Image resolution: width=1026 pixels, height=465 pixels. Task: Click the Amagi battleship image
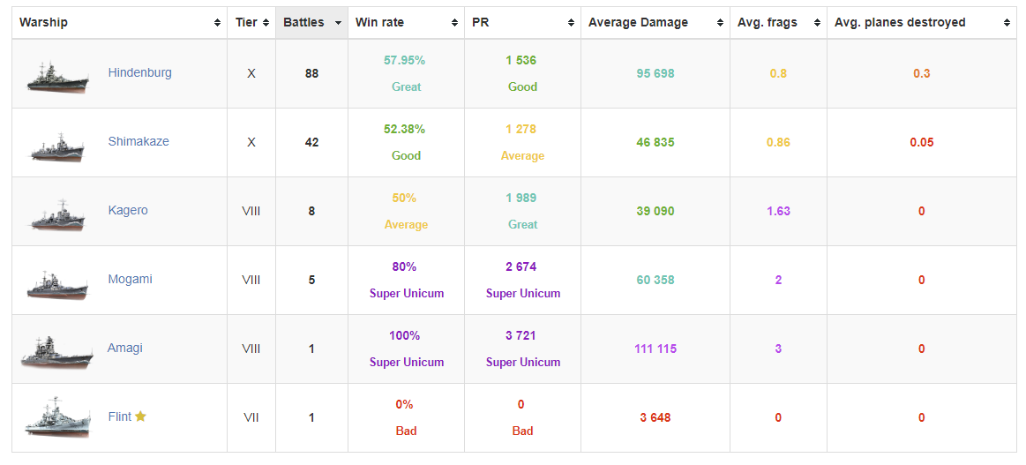[x=57, y=351]
